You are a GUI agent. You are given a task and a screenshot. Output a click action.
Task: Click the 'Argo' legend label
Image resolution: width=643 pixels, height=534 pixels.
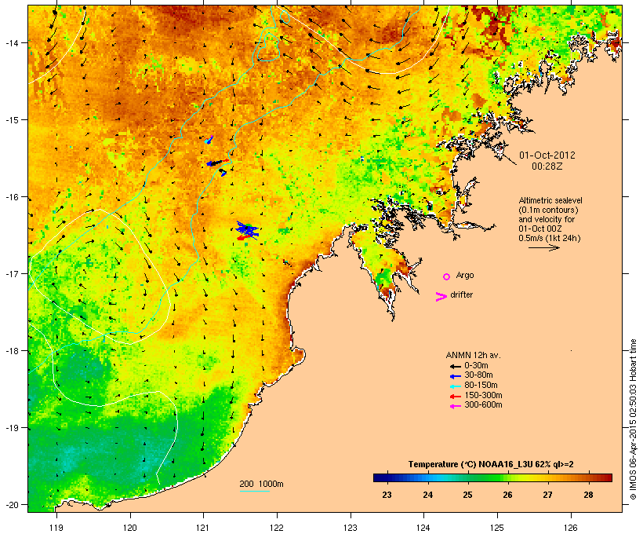465,275
